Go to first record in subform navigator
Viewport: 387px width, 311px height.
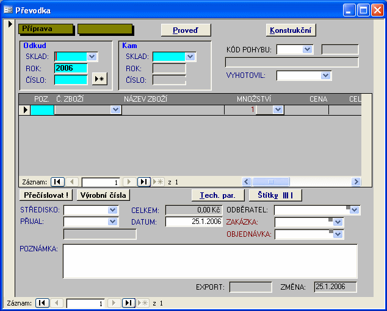click(x=57, y=182)
